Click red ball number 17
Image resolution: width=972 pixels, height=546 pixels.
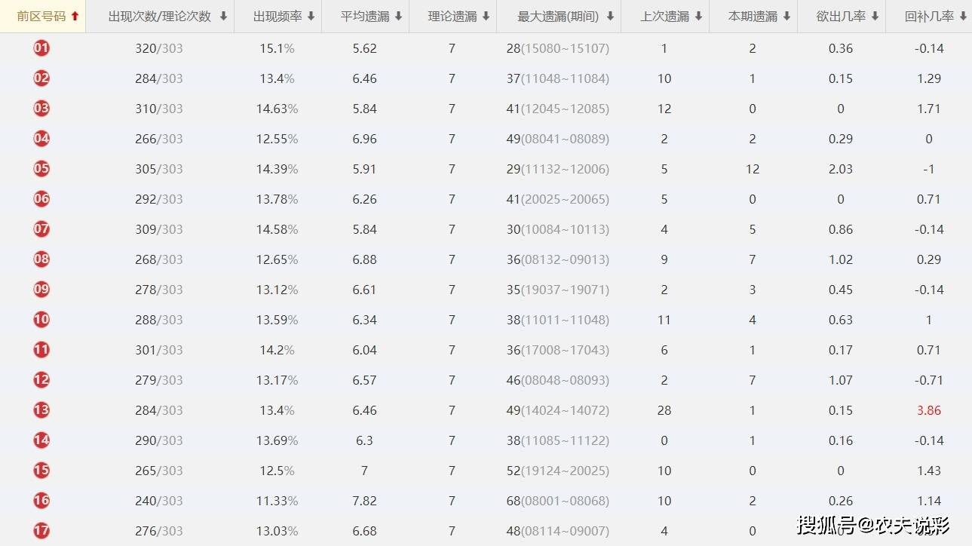[x=41, y=531]
